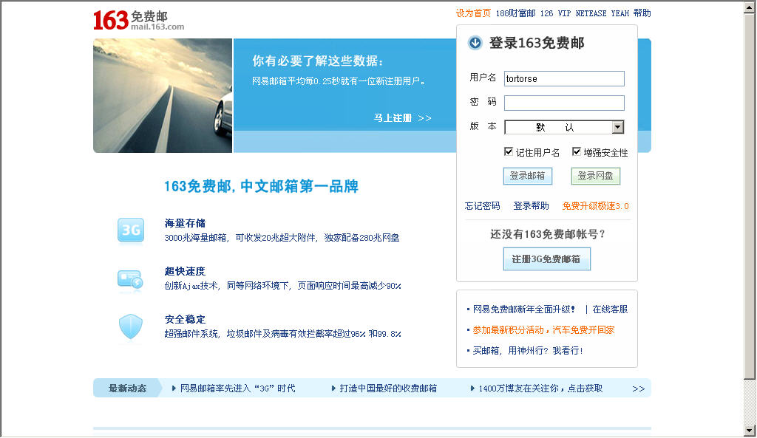Click the 登录邮箱 button
Viewport: 757px width, 438px height.
pos(528,176)
